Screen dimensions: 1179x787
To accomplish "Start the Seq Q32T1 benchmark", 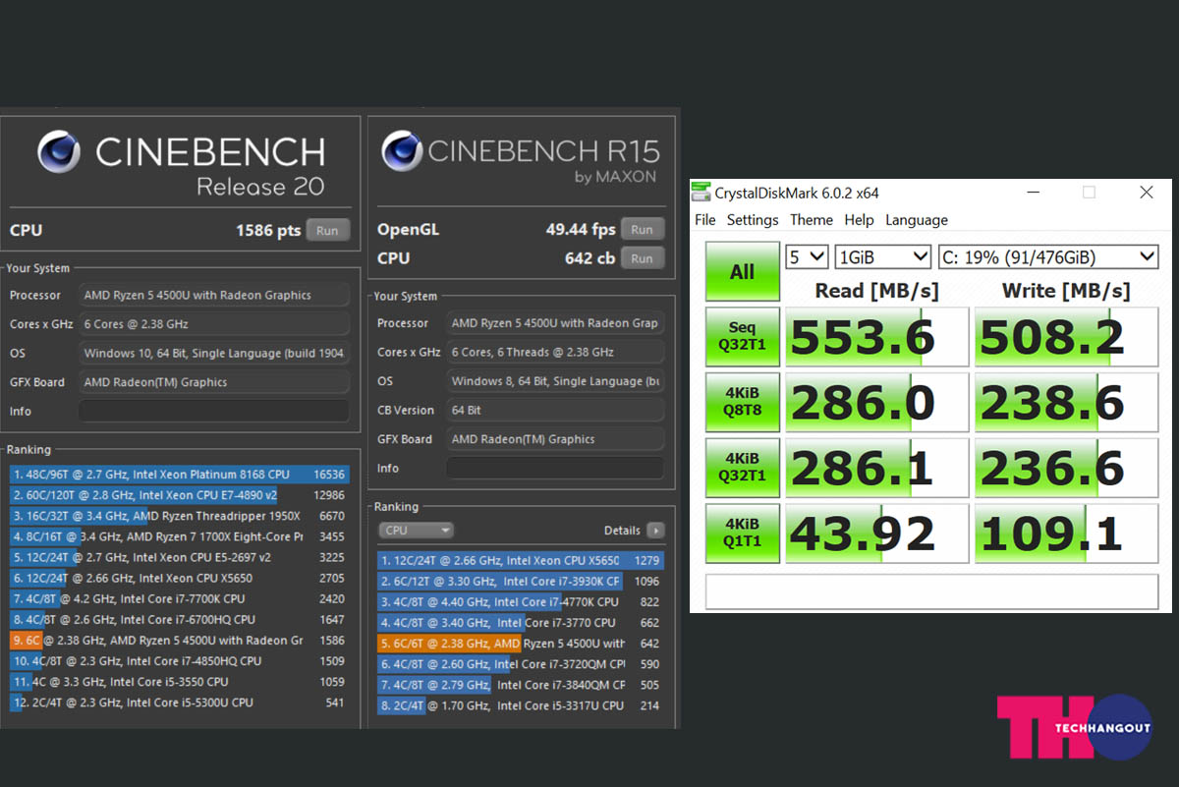I will pos(743,337).
